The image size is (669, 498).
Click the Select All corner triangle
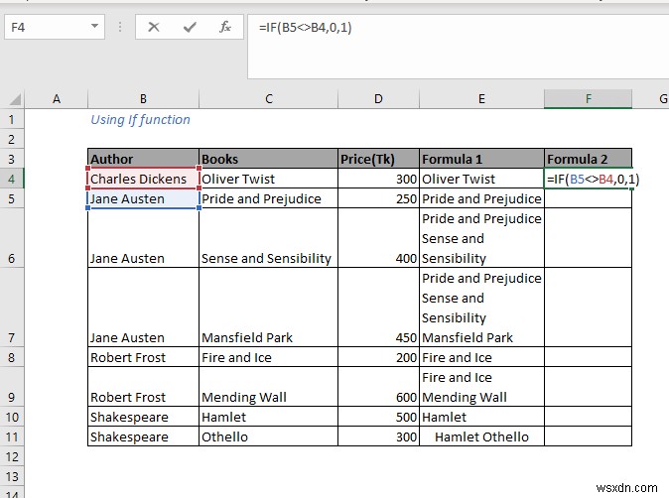(15, 99)
